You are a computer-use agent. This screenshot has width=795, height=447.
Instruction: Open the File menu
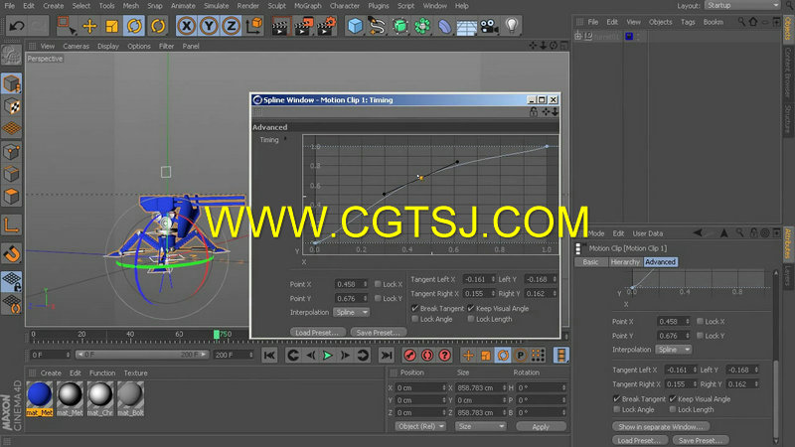(10, 6)
